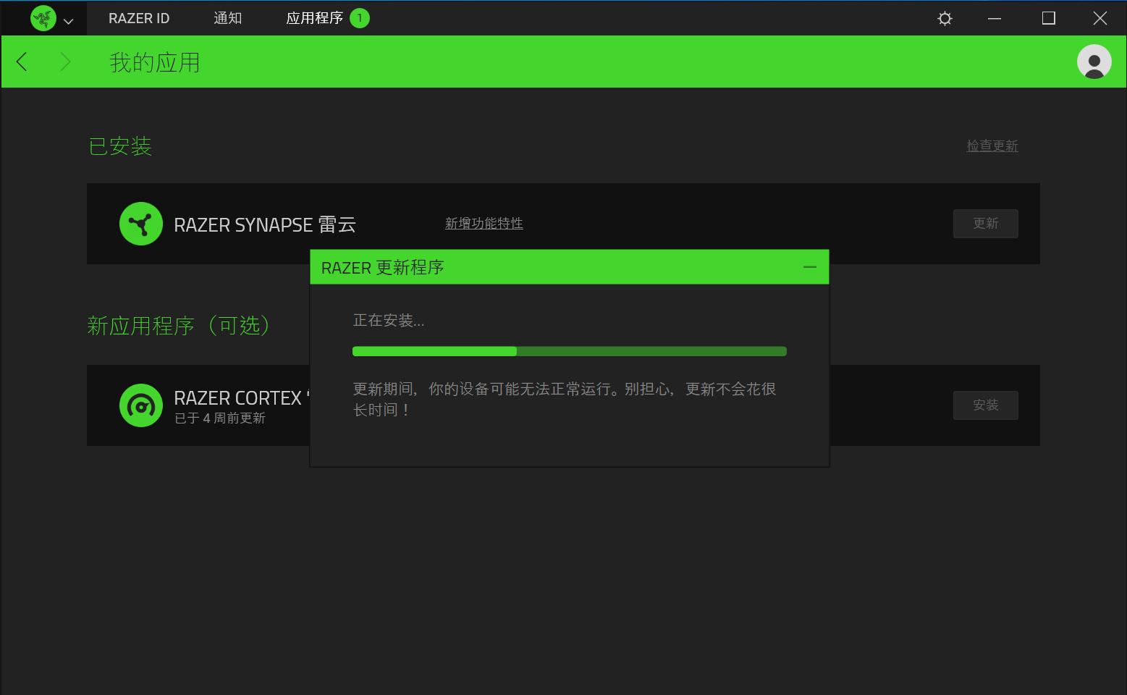Image resolution: width=1127 pixels, height=695 pixels.
Task: Click the 更新 button for Razer Synapse
Action: coord(986,224)
